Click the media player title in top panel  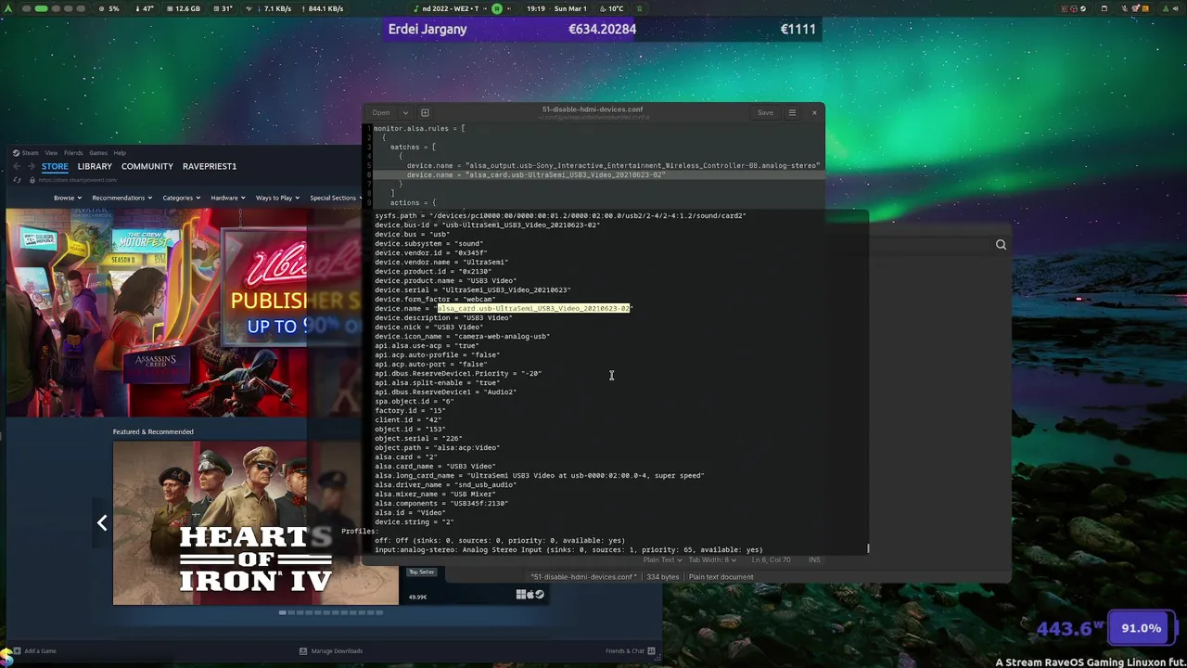tap(450, 8)
